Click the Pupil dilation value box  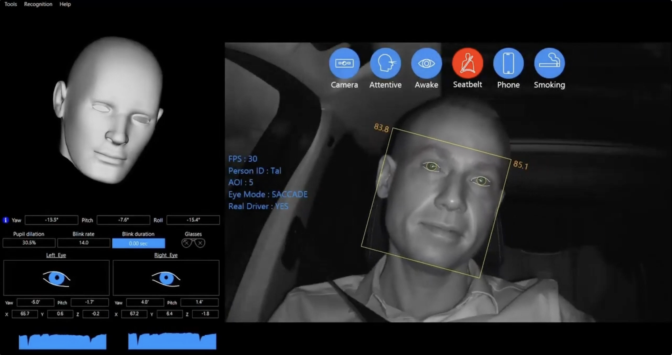coord(29,243)
